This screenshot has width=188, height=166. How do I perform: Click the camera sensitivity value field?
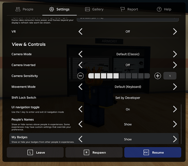click(x=170, y=76)
